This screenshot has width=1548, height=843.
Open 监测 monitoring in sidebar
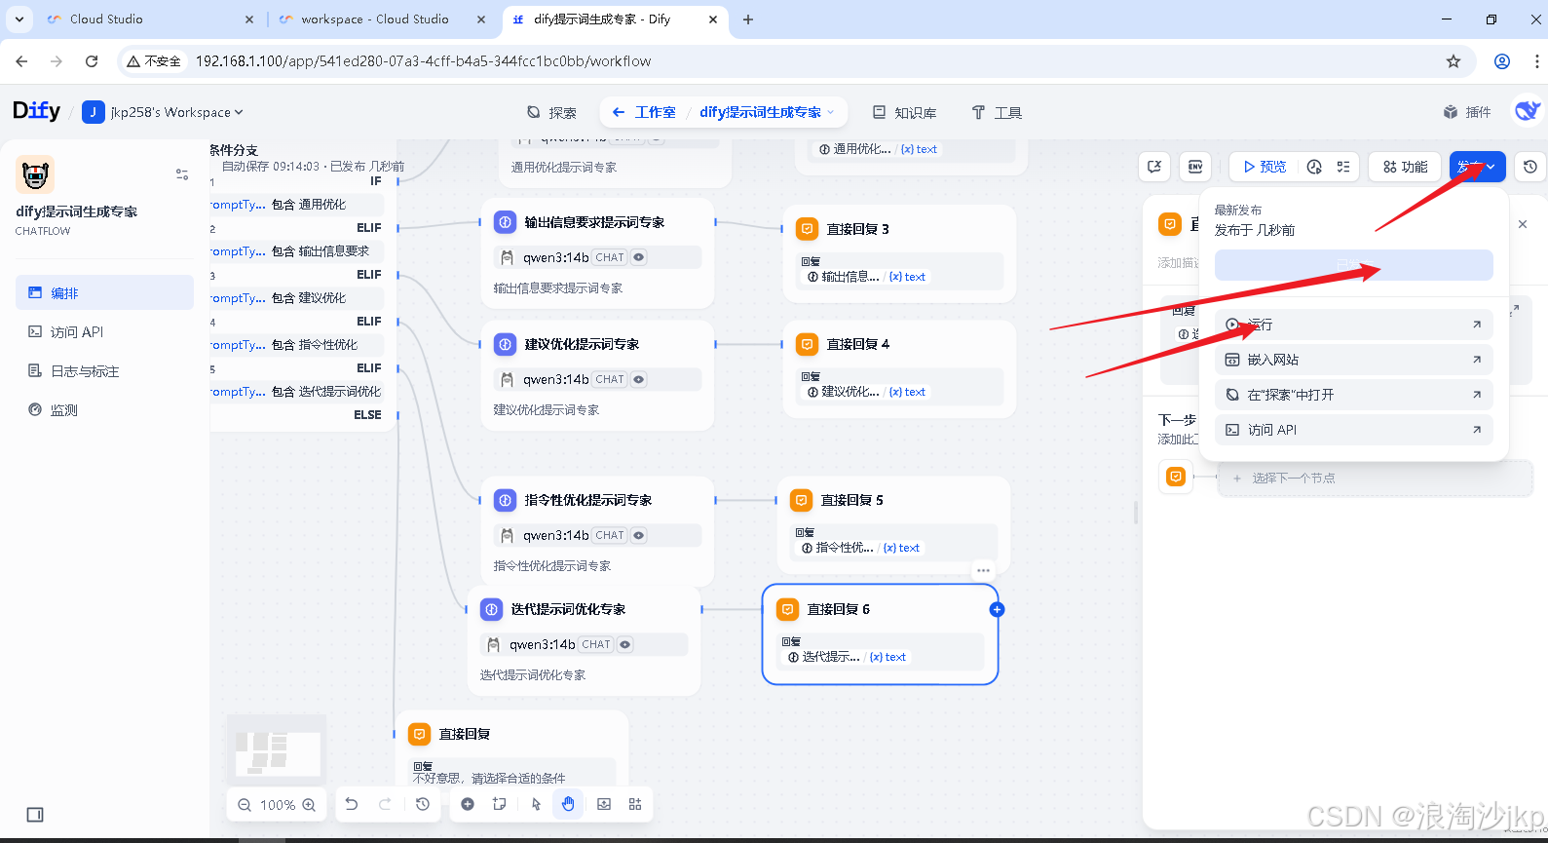[x=104, y=409]
